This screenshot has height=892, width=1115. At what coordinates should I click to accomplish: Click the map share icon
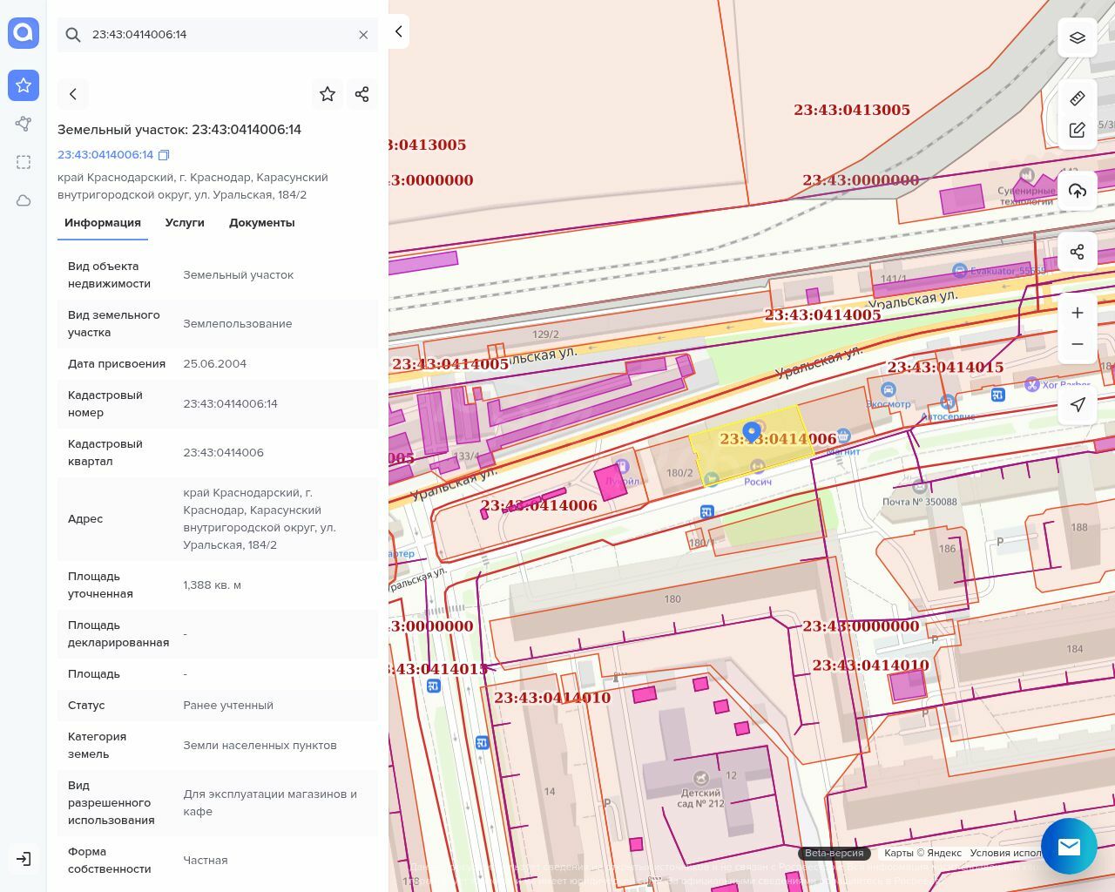[1077, 252]
